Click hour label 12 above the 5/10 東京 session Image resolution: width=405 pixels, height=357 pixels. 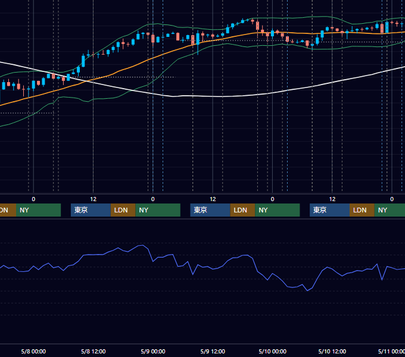coord(332,199)
